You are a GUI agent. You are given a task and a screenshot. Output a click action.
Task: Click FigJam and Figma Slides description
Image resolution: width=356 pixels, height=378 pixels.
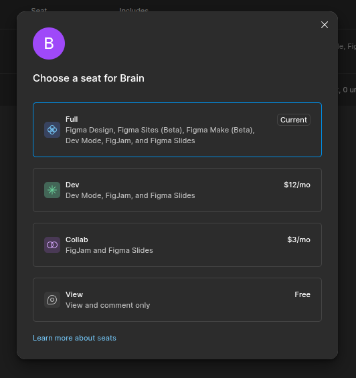[x=109, y=250]
